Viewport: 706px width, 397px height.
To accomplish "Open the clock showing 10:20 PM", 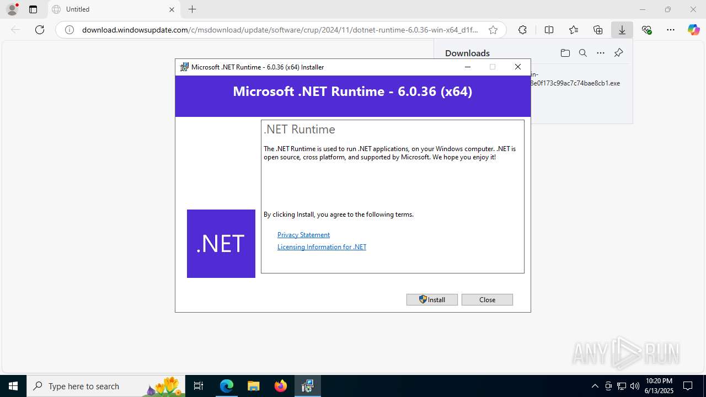I will coord(659,386).
